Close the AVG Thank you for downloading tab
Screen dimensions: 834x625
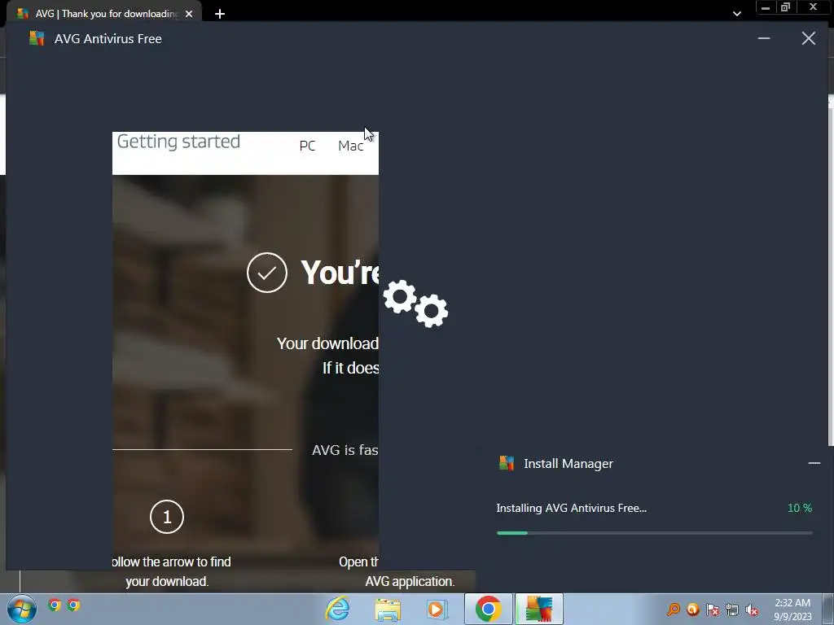coord(189,14)
